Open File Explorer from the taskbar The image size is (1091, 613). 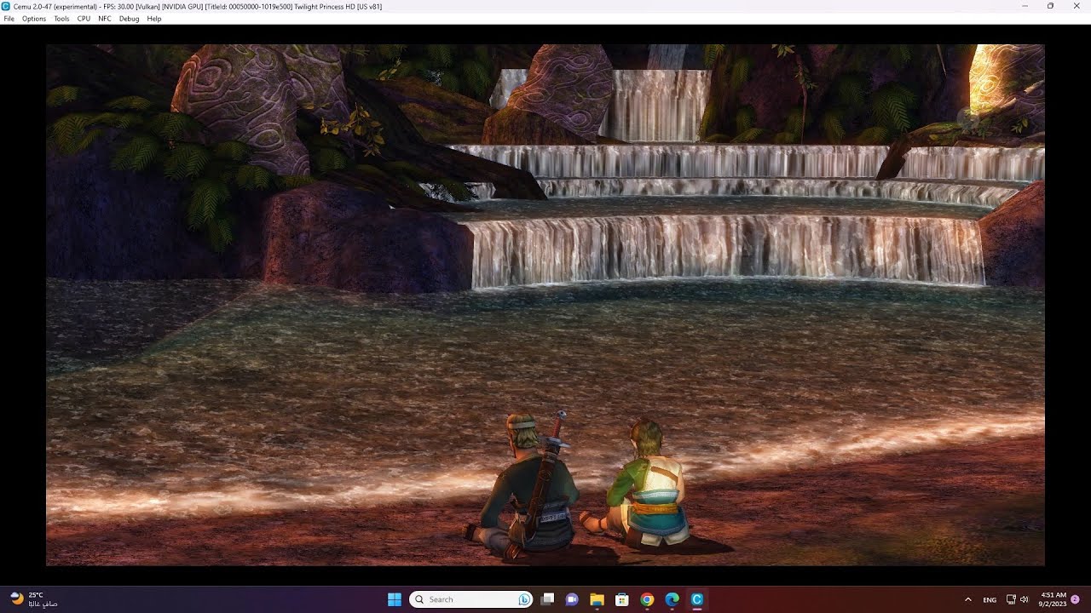pyautogui.click(x=597, y=599)
